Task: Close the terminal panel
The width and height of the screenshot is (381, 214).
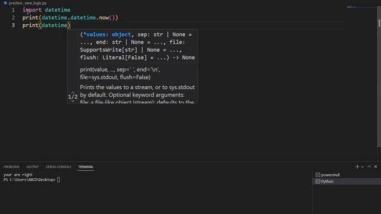Action: [x=376, y=166]
